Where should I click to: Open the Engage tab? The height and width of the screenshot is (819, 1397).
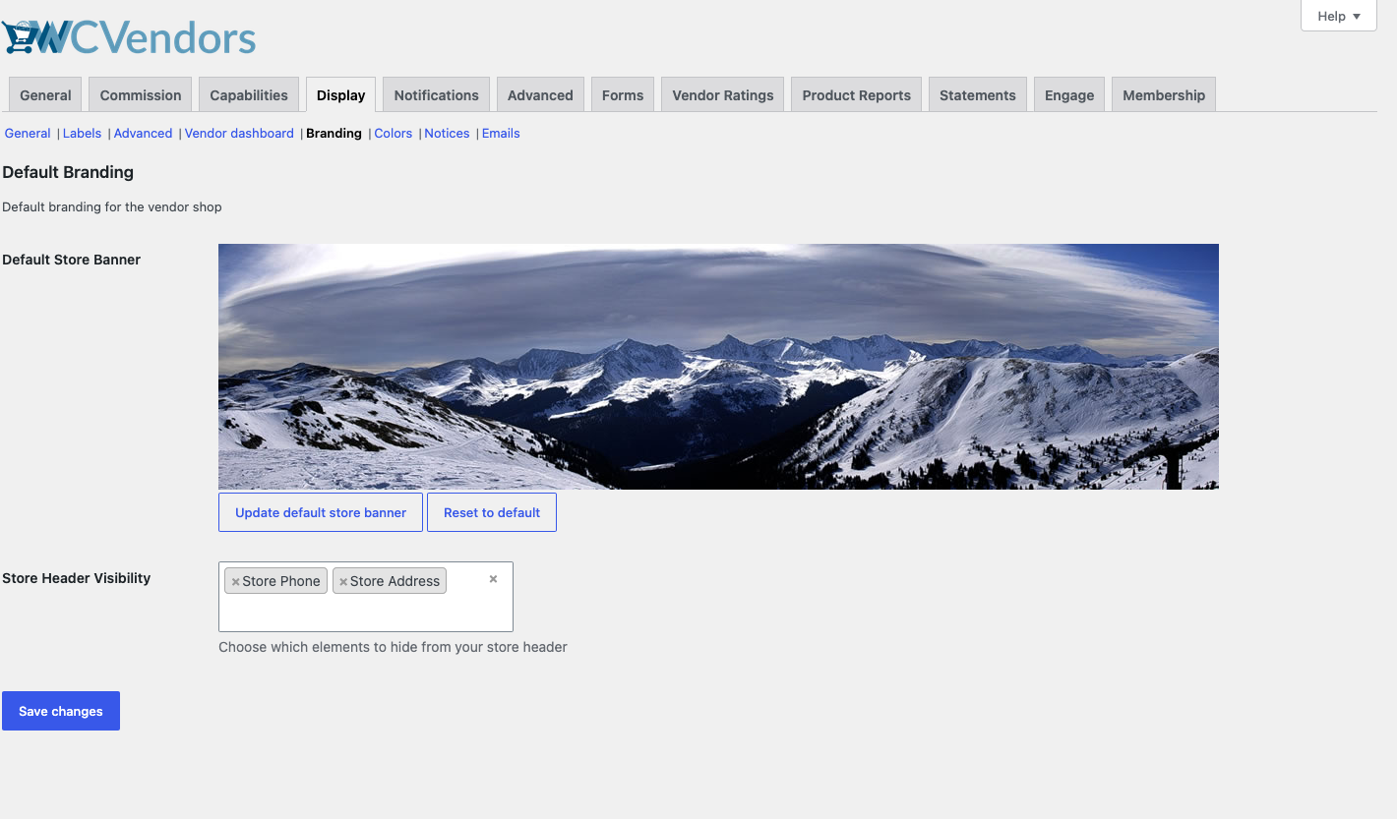[x=1069, y=95]
